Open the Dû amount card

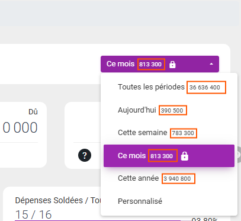(23, 134)
